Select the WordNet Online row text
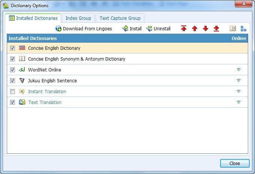Image resolution: width=255 pixels, height=174 pixels. point(45,70)
